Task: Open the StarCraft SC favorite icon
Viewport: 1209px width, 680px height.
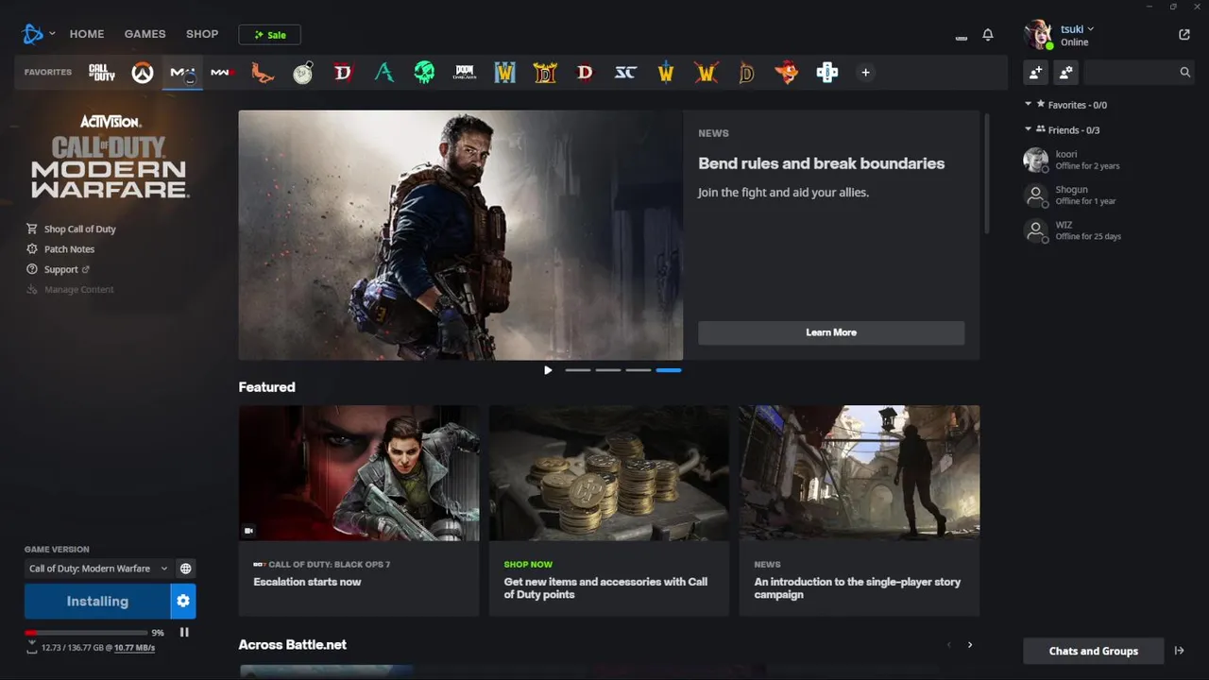Action: click(625, 73)
